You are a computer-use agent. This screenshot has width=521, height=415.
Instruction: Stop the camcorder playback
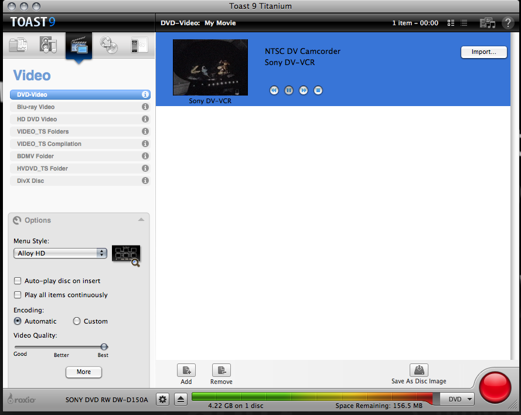318,90
